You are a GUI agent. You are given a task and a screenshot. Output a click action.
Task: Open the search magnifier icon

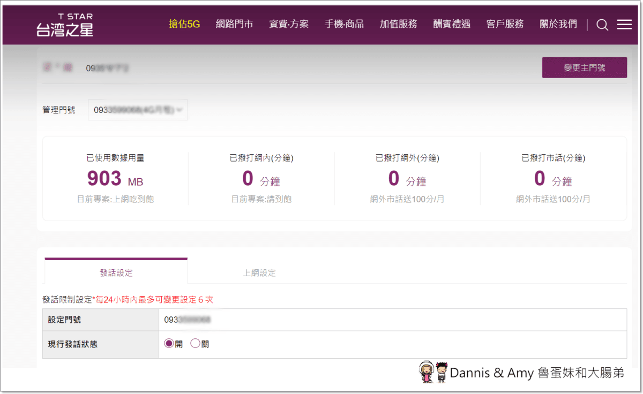click(602, 25)
